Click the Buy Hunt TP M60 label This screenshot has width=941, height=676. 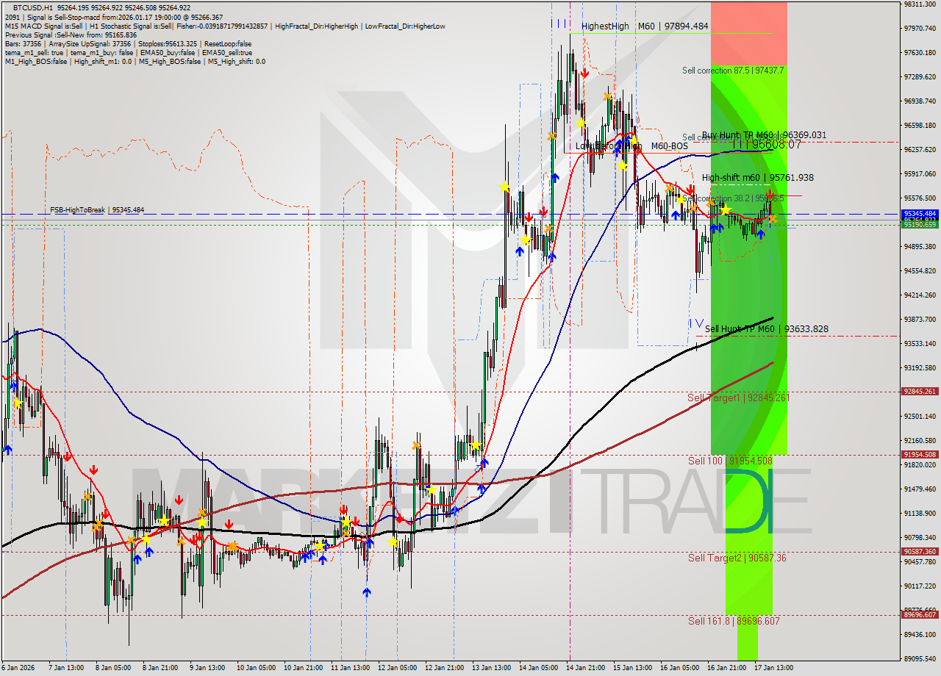point(765,135)
